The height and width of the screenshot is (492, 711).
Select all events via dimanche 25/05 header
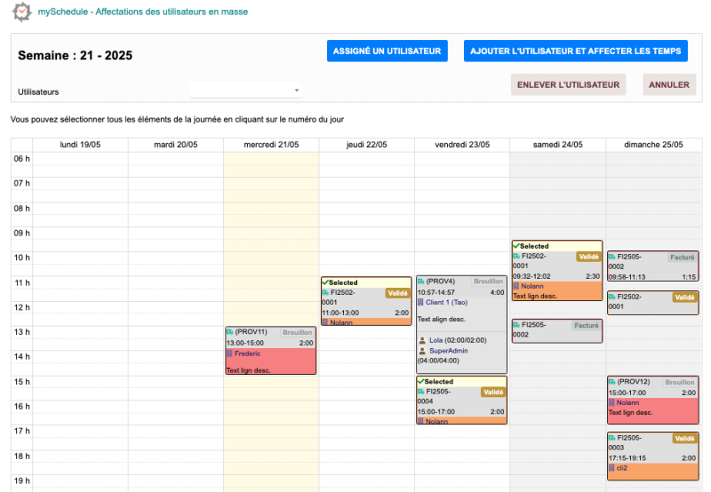(x=653, y=145)
